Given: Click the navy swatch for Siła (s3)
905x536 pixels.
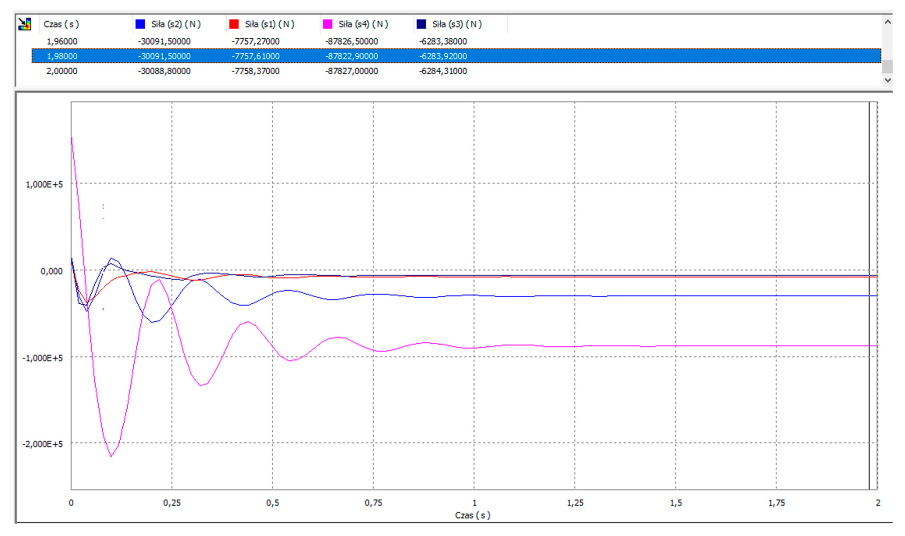Looking at the screenshot, I should coord(421,24).
